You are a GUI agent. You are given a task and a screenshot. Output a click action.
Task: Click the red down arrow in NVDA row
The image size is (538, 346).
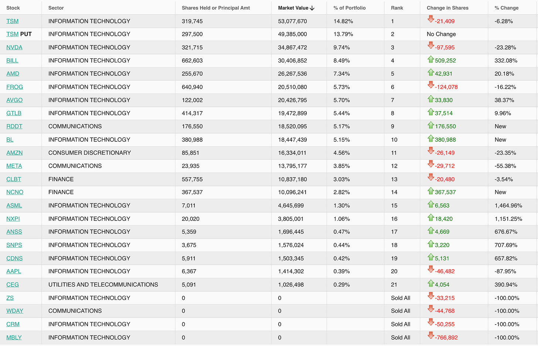(x=430, y=45)
